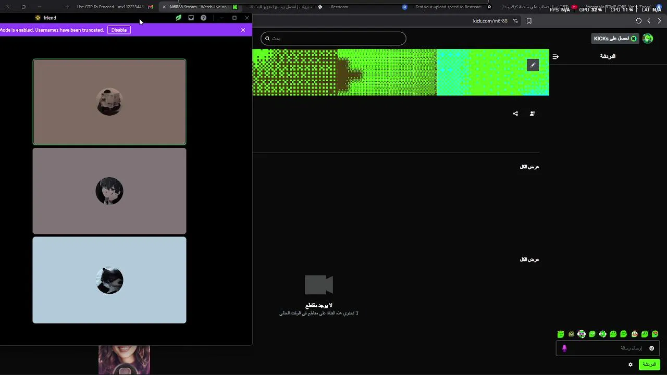Viewport: 667px width, 375px height.
Task: Go back using the browser back arrow
Action: (649, 21)
